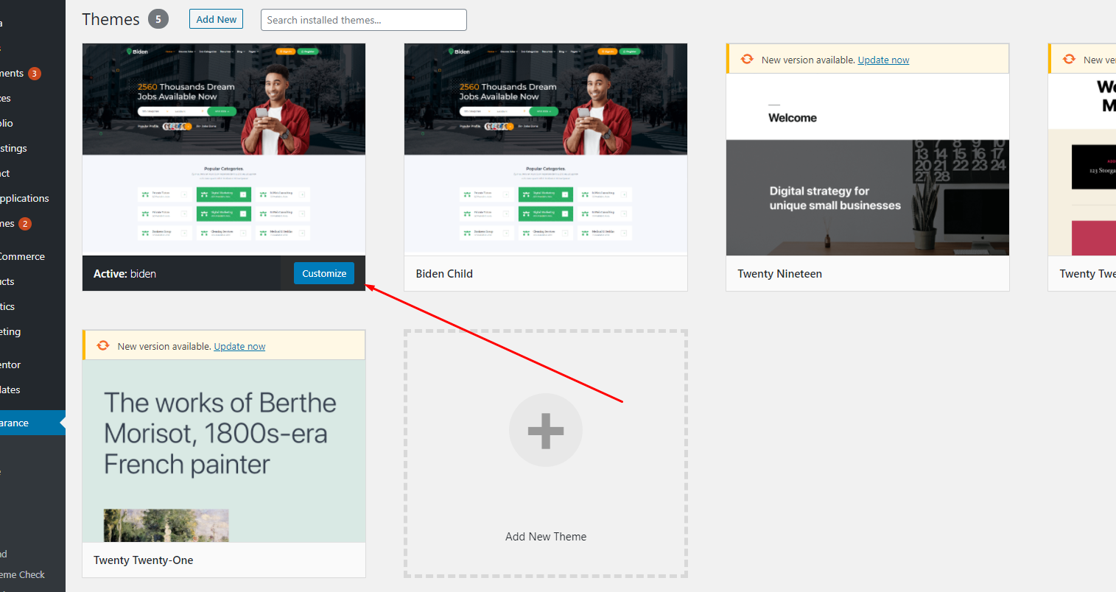
Task: Click Customize on the active biden theme
Action: coord(324,273)
